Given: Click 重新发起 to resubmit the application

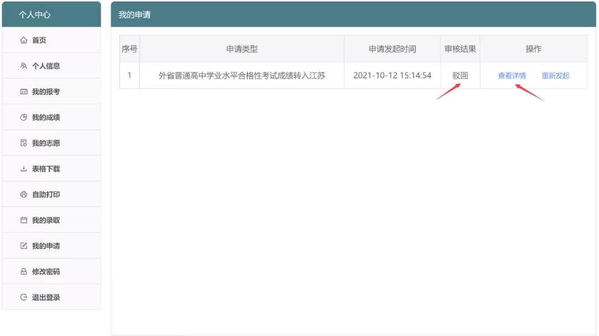Looking at the screenshot, I should [555, 76].
